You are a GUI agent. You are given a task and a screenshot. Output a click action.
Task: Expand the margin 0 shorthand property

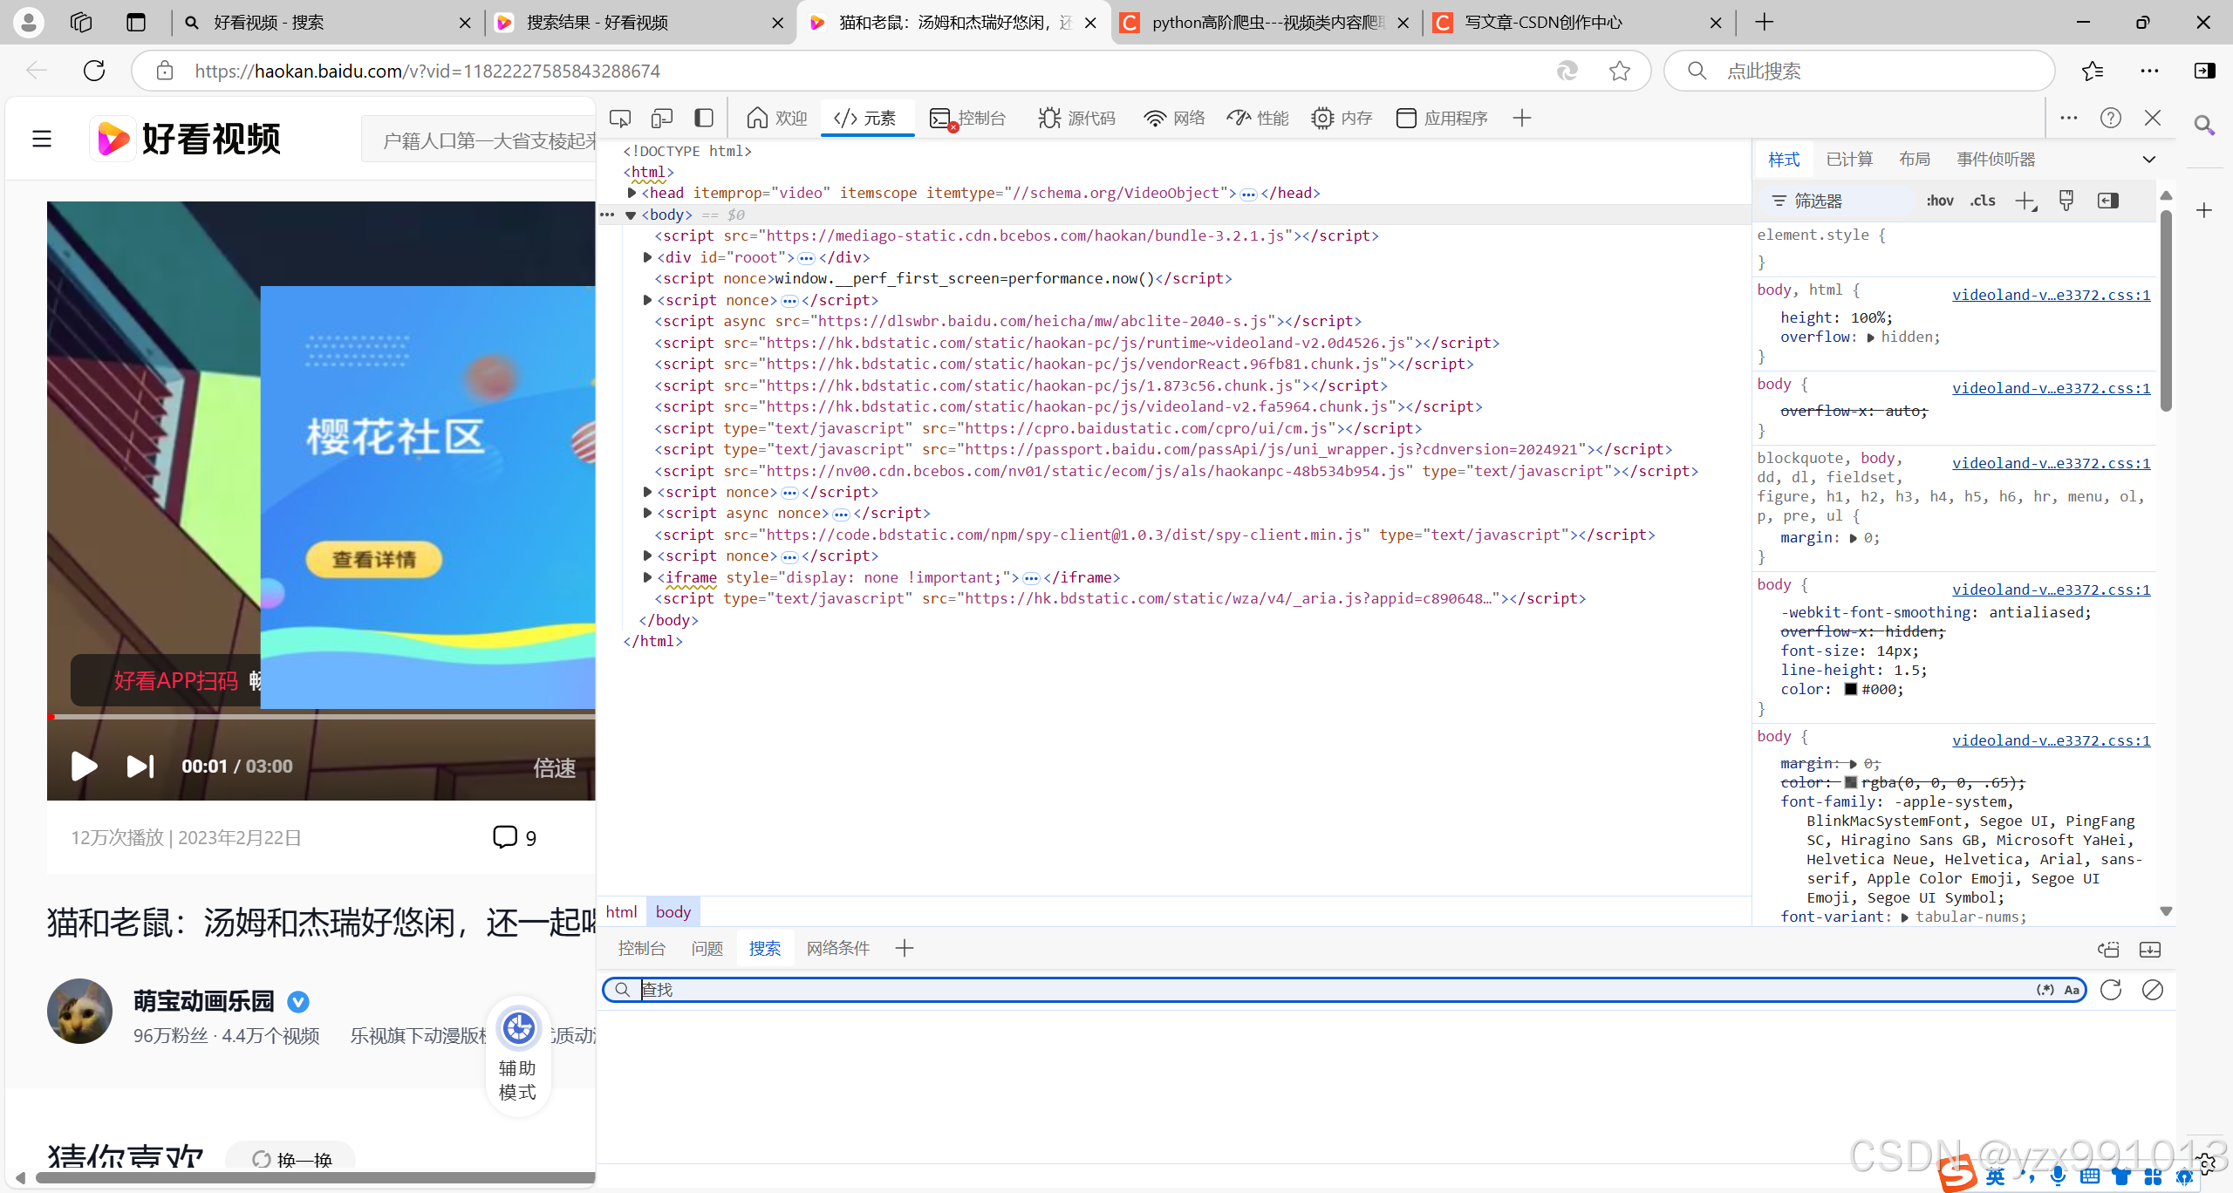tap(1854, 538)
